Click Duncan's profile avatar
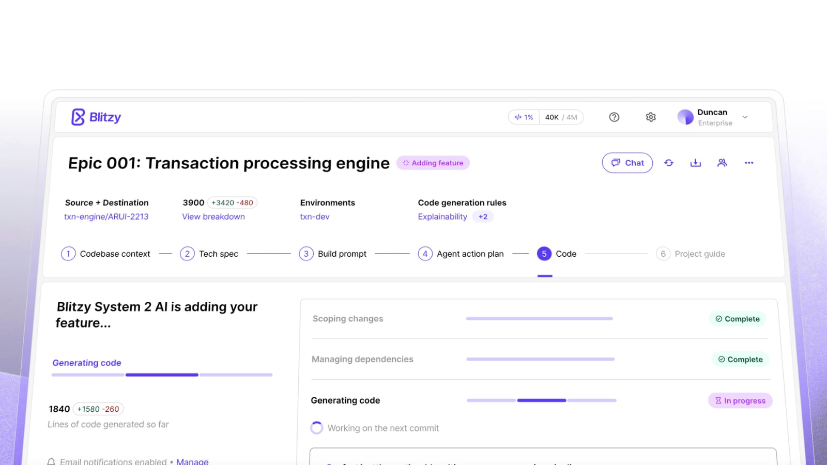Viewport: 827px width, 465px height. coord(685,117)
